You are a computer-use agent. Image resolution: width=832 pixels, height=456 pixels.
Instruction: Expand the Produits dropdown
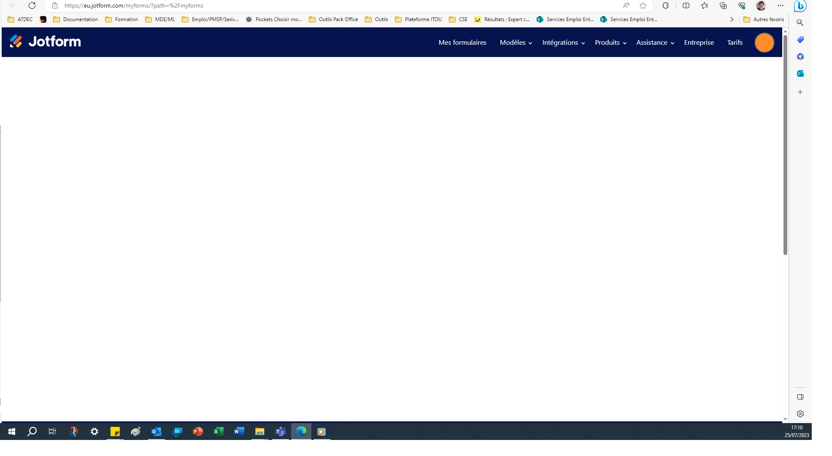click(608, 42)
